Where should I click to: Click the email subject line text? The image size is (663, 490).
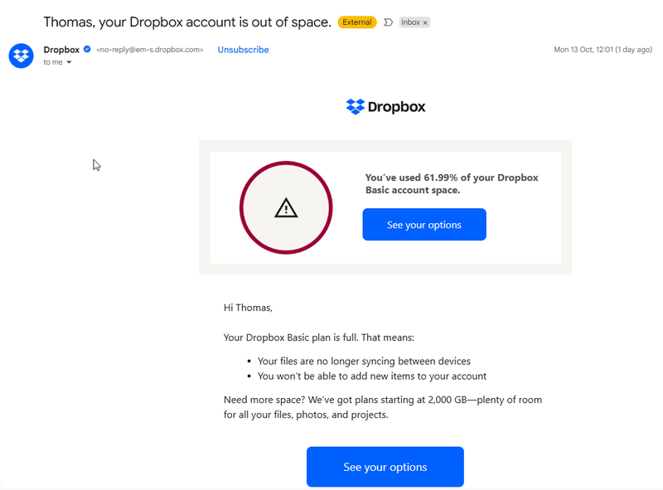click(187, 22)
